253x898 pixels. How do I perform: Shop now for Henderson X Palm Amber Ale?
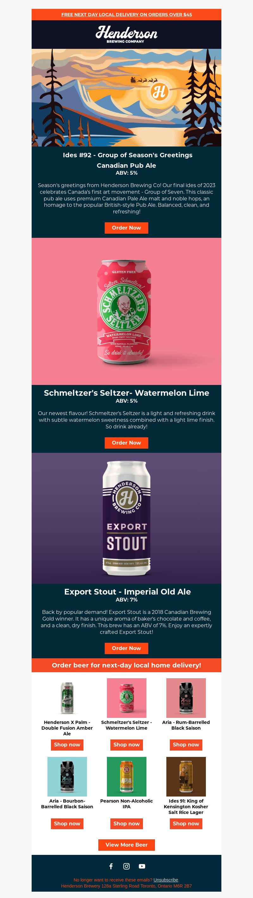pyautogui.click(x=67, y=745)
